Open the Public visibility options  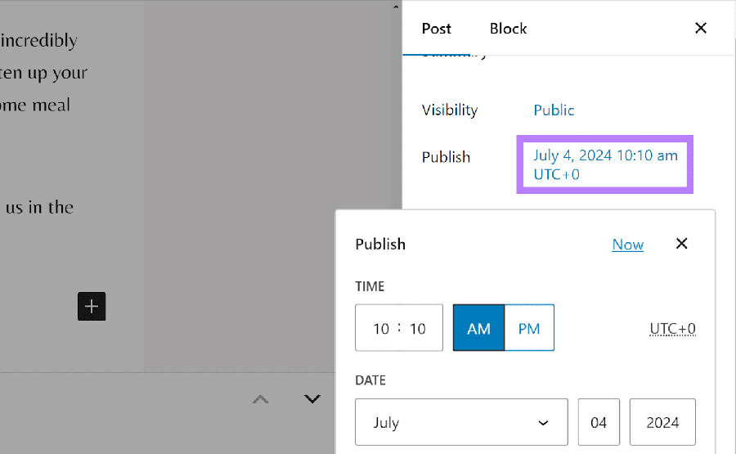point(554,110)
